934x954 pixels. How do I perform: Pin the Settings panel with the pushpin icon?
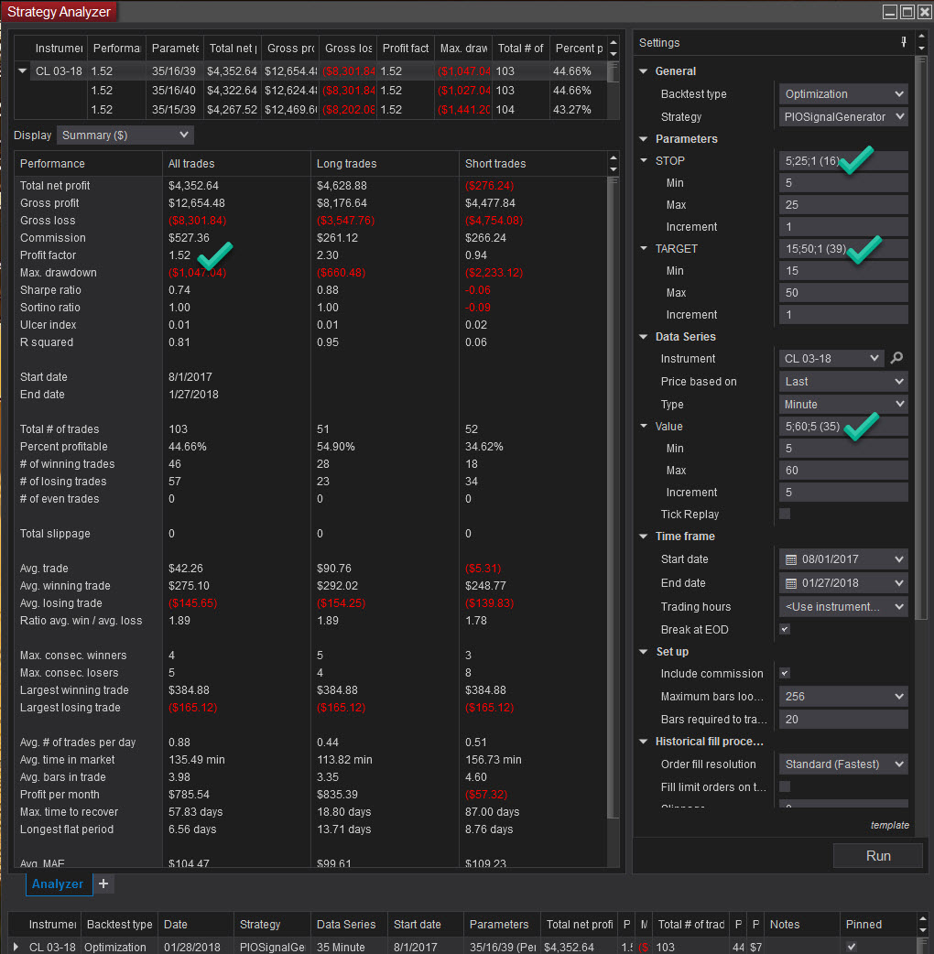(x=904, y=42)
